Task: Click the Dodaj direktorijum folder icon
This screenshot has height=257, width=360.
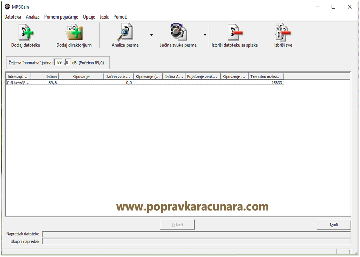Action: pyautogui.click(x=74, y=33)
